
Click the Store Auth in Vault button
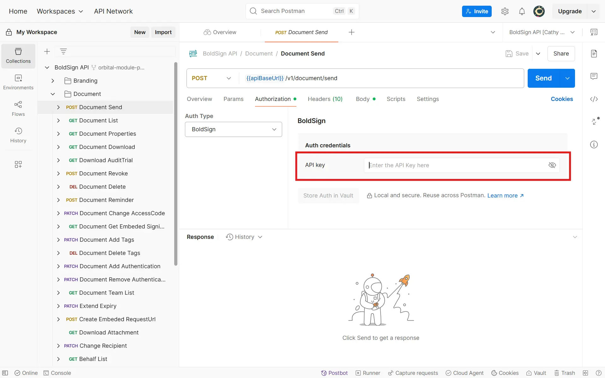pyautogui.click(x=328, y=196)
